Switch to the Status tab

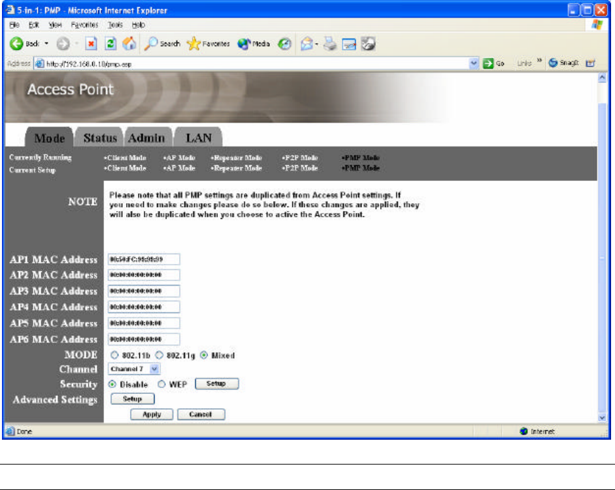point(99,138)
